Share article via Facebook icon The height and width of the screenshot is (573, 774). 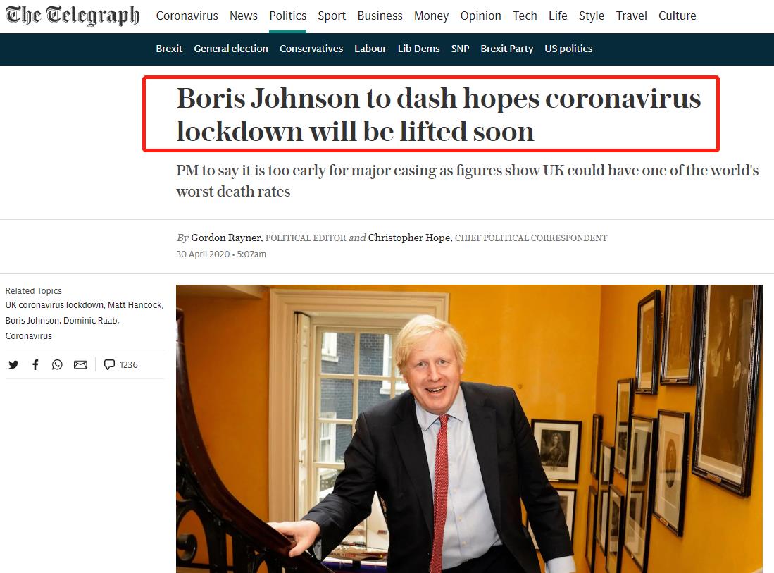point(35,364)
